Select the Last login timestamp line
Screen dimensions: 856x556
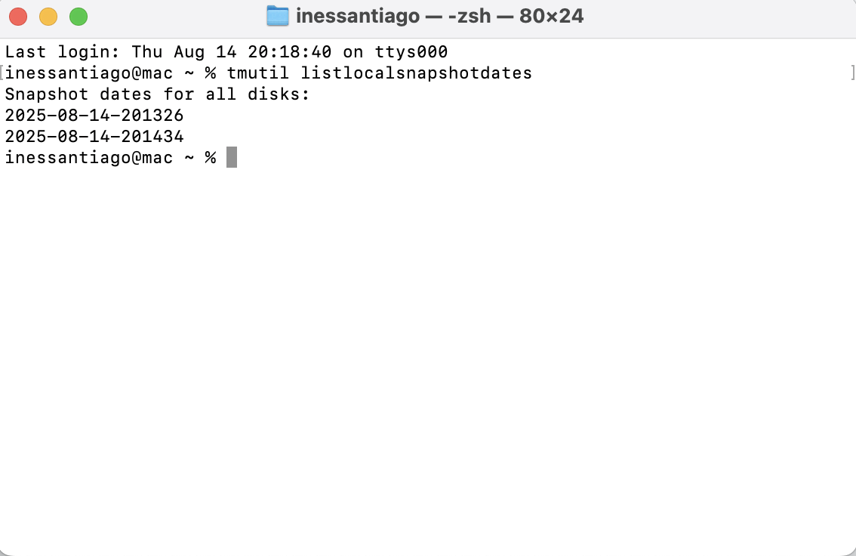226,51
